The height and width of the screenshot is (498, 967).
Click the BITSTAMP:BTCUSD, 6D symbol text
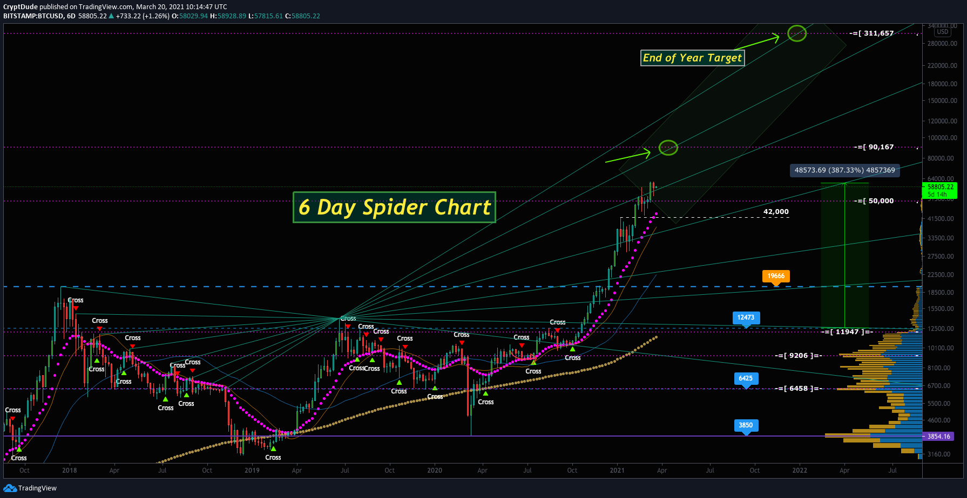[x=39, y=16]
